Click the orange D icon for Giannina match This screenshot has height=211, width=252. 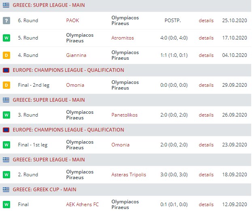coord(6,55)
